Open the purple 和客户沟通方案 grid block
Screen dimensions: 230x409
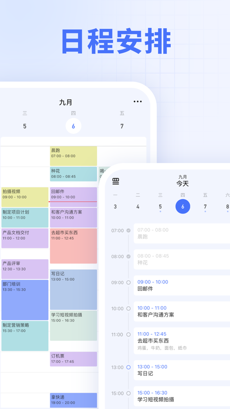pyautogui.click(x=74, y=218)
